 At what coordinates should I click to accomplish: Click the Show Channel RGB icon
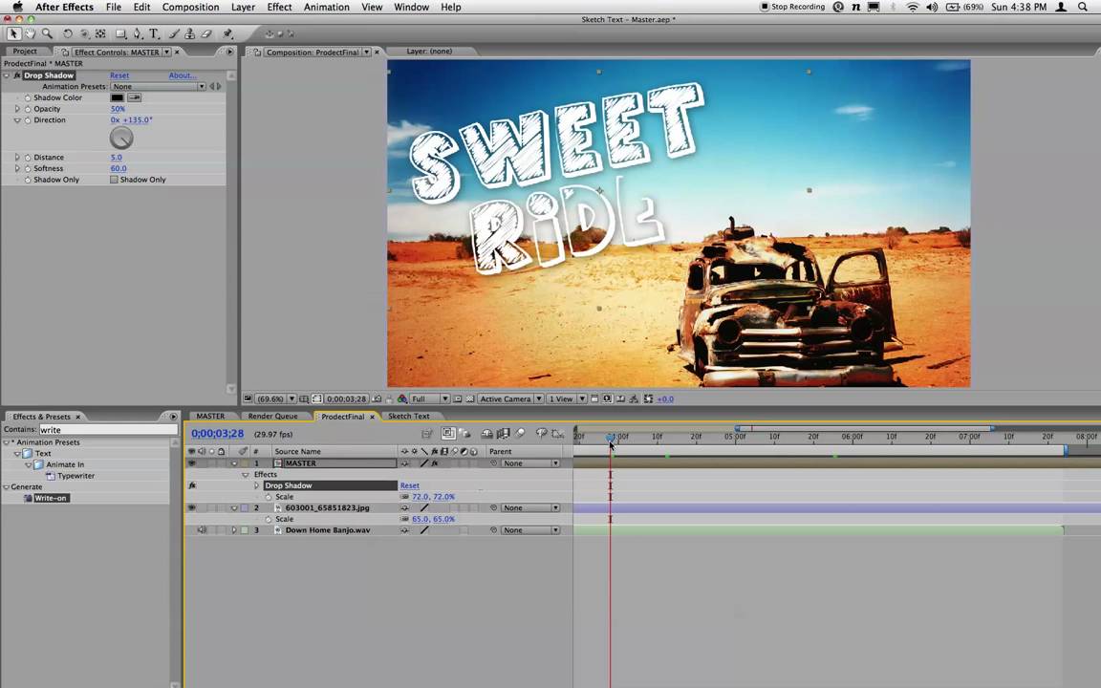pyautogui.click(x=402, y=398)
